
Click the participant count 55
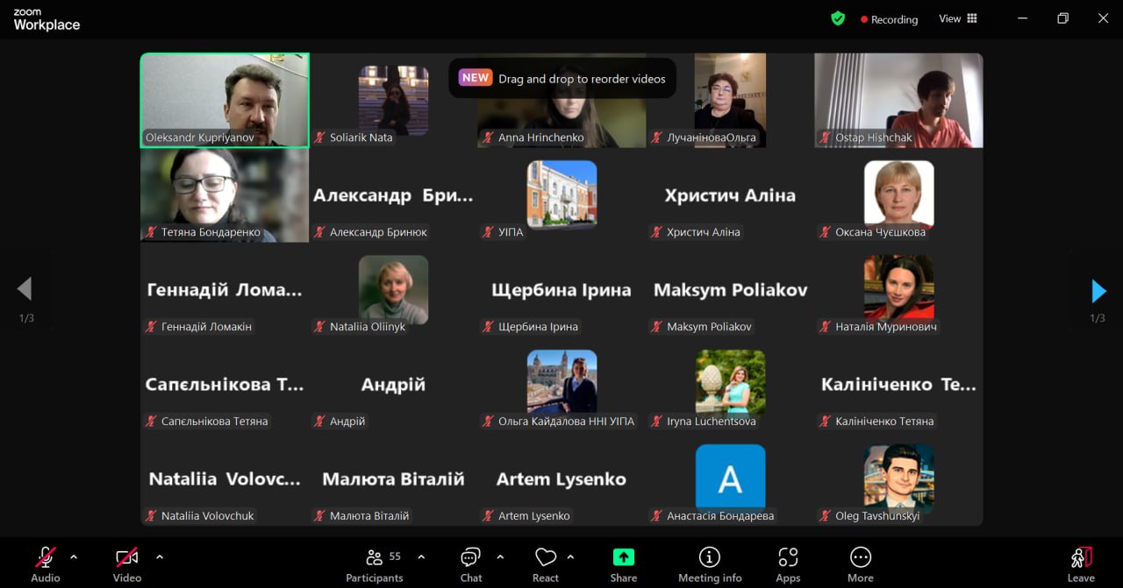395,556
